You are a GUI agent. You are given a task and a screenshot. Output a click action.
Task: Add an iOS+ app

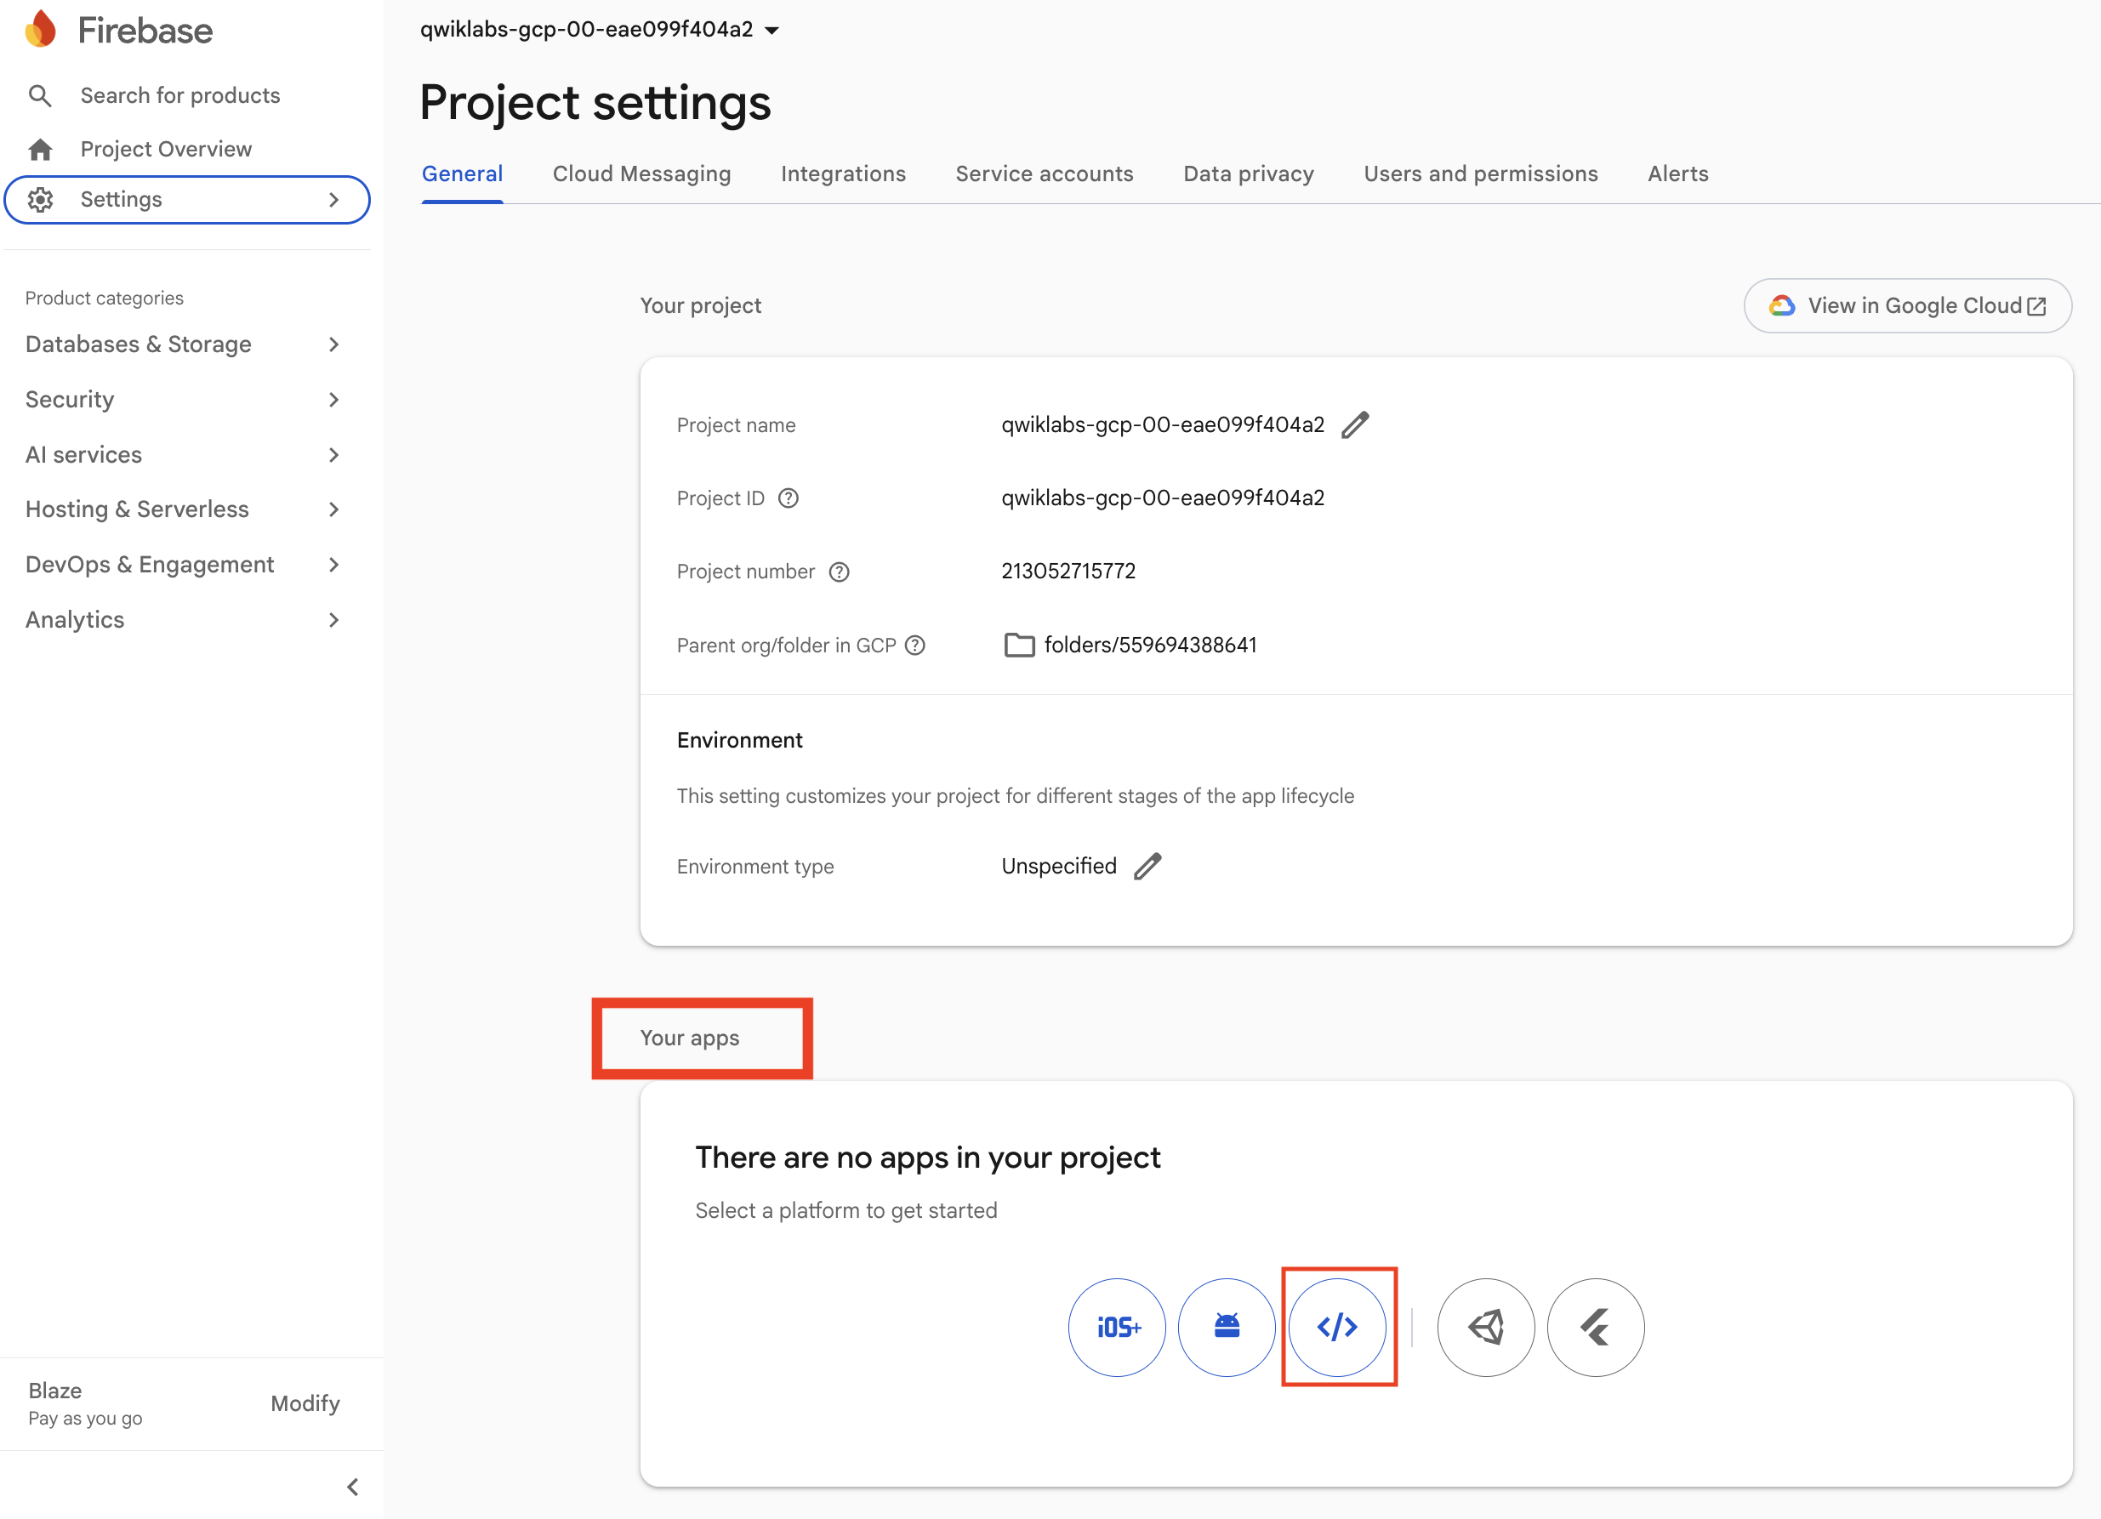point(1117,1328)
